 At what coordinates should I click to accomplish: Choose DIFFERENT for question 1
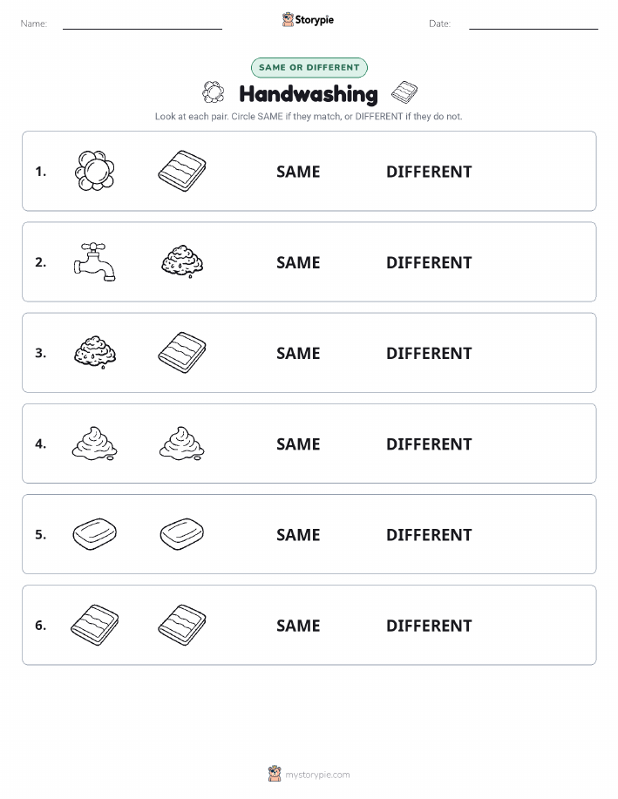[429, 172]
